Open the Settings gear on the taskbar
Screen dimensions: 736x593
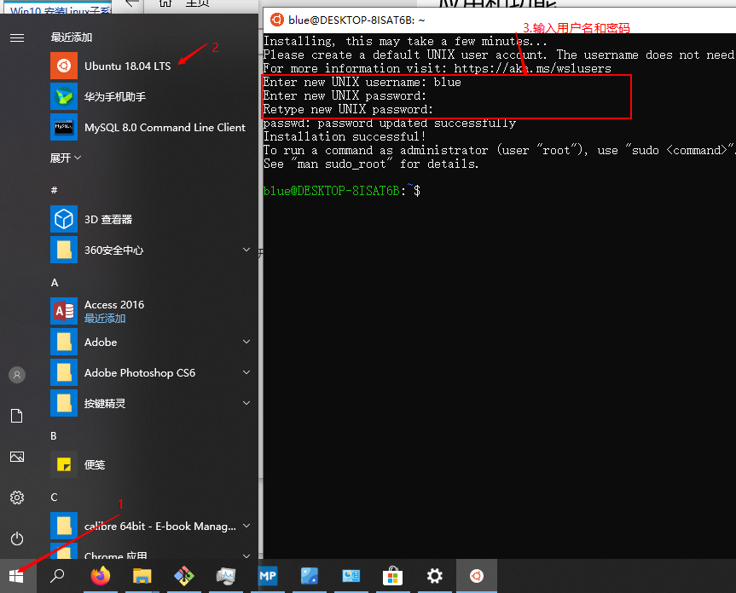pos(435,576)
